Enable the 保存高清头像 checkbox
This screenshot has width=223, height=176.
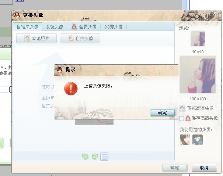click(x=181, y=118)
